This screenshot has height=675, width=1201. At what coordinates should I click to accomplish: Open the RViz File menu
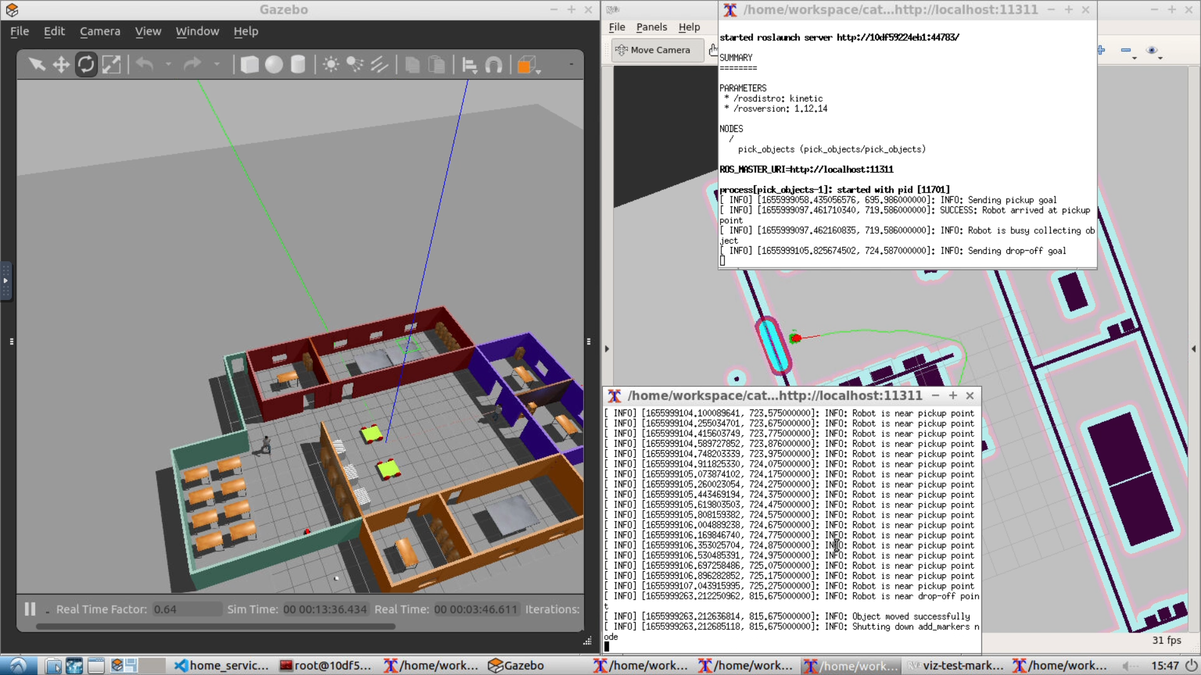617,27
